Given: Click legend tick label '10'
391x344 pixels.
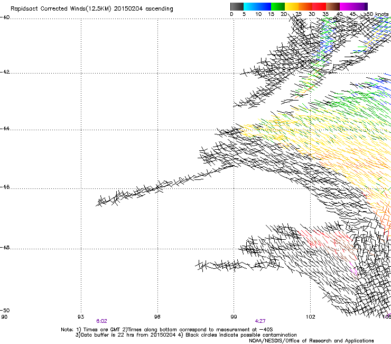Looking at the screenshot, I should [x=258, y=14].
